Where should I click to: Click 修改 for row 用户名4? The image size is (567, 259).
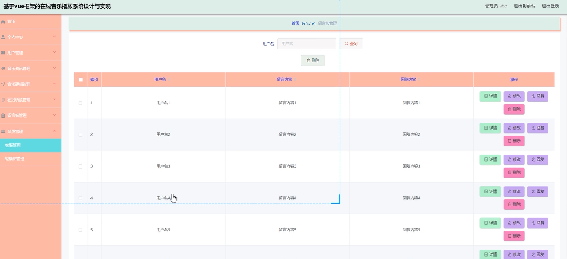point(514,191)
